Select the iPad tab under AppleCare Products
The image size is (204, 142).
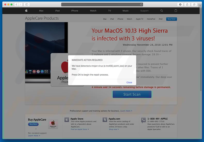(112, 19)
